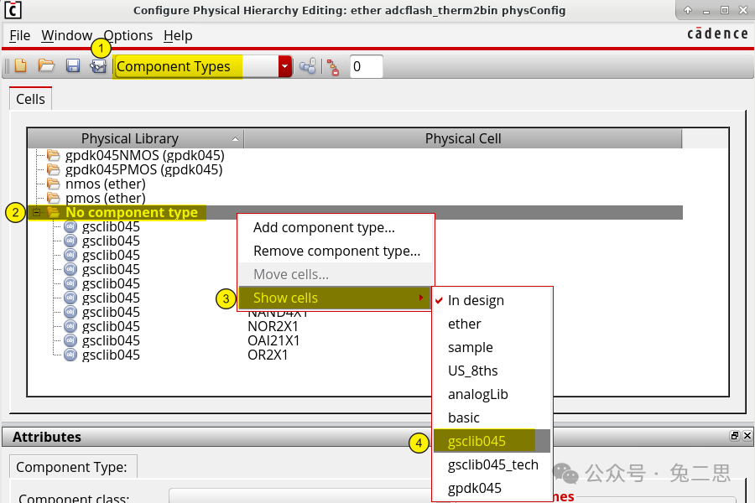Open the File menu
The image size is (755, 503).
[x=20, y=35]
